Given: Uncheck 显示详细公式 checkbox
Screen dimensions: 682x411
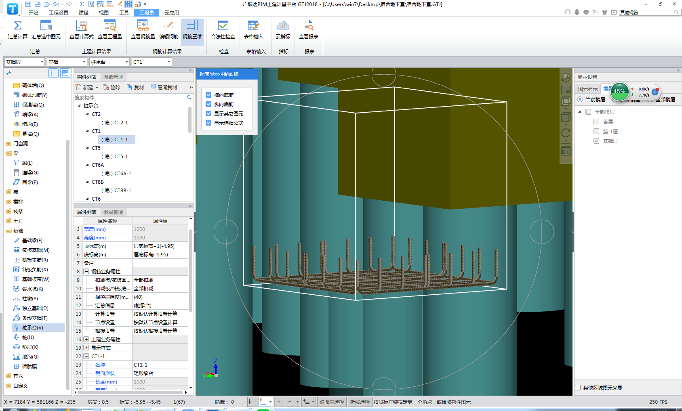Looking at the screenshot, I should coord(208,123).
